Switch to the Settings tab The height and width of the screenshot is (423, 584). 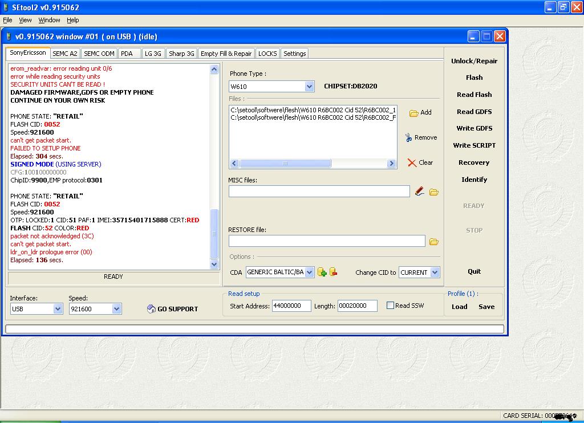click(x=295, y=54)
